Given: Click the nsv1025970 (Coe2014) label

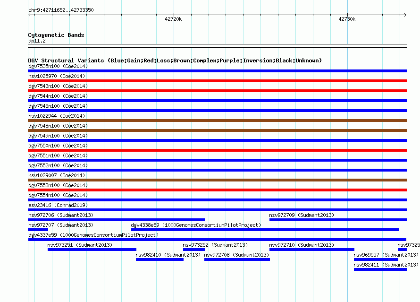Looking at the screenshot, I should coord(57,76).
